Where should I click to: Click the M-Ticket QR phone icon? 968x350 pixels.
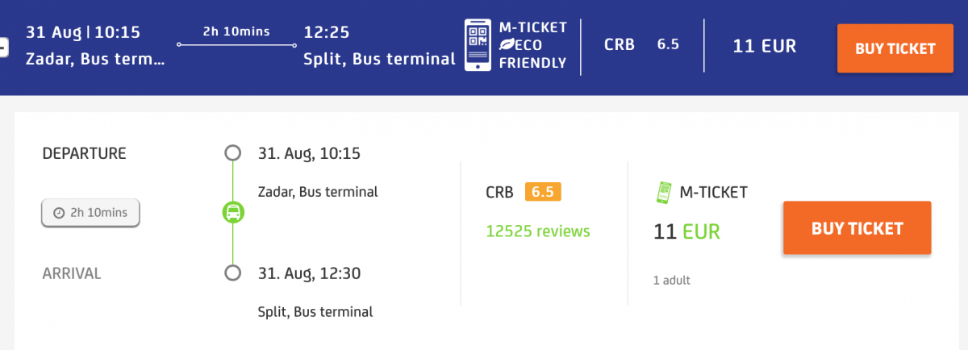[478, 45]
